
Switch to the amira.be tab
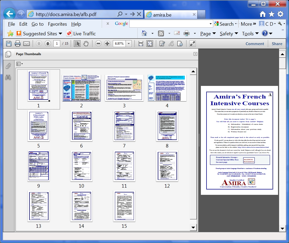click(x=171, y=14)
